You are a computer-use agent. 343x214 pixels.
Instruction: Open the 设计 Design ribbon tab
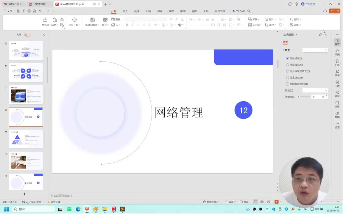[x=137, y=11]
